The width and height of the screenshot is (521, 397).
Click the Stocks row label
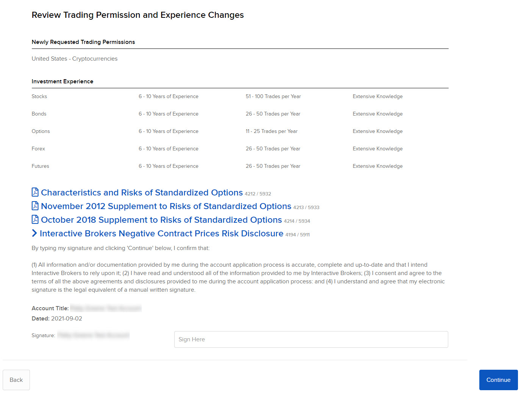coord(39,97)
